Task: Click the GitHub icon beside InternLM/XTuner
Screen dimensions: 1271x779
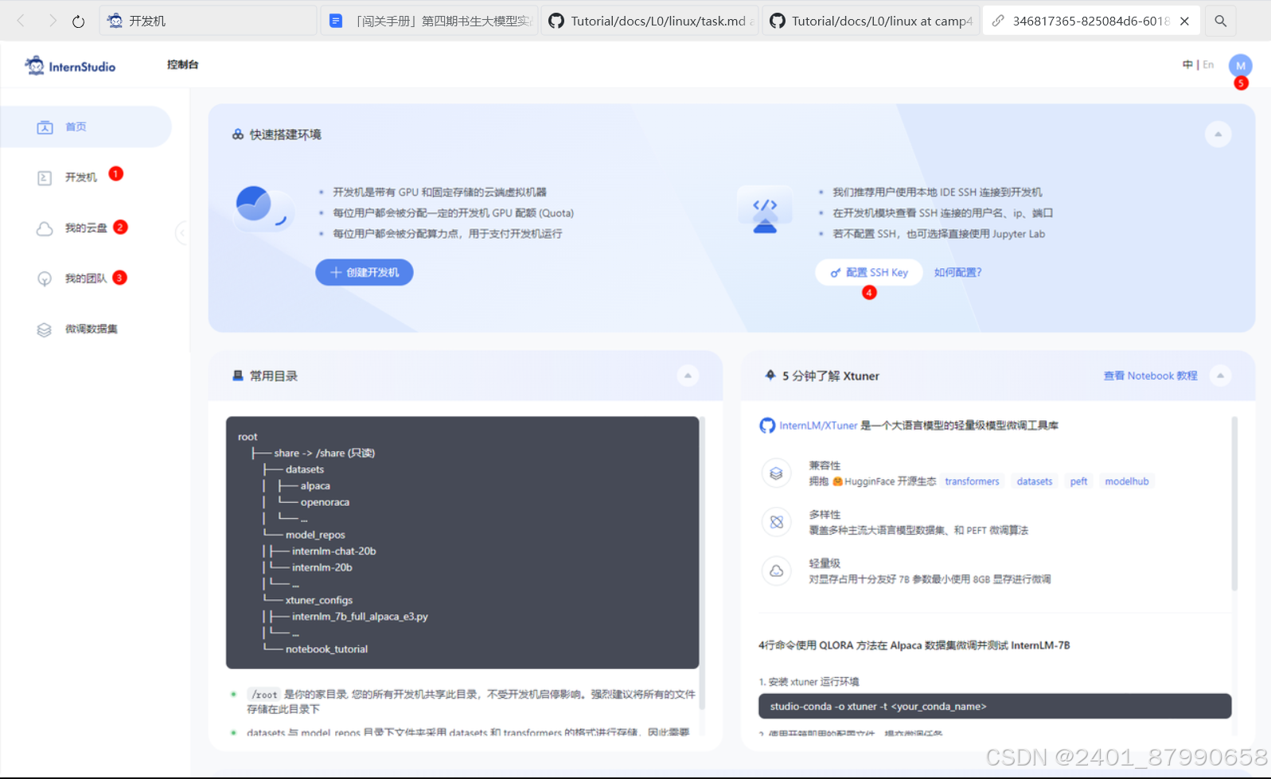Action: pyautogui.click(x=767, y=426)
